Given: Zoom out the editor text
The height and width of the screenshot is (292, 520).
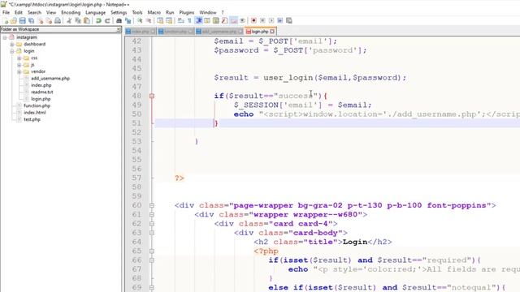Looking at the screenshot, I should 149,20.
